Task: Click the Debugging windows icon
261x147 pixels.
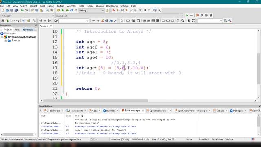Action: tap(155, 10)
